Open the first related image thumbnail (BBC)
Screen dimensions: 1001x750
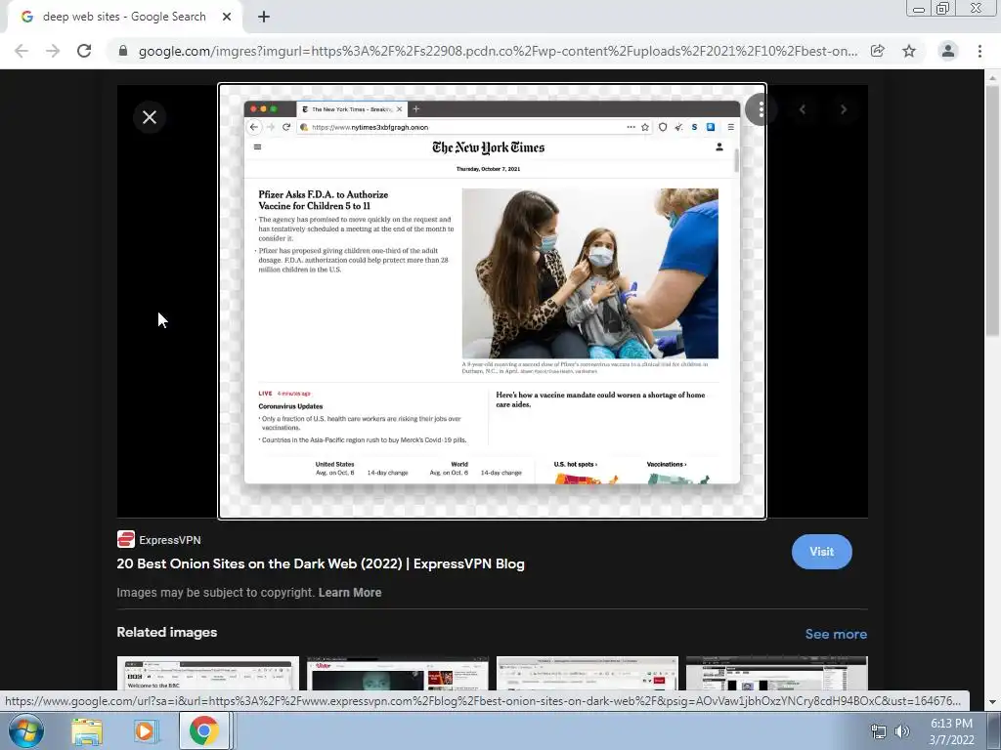208,674
